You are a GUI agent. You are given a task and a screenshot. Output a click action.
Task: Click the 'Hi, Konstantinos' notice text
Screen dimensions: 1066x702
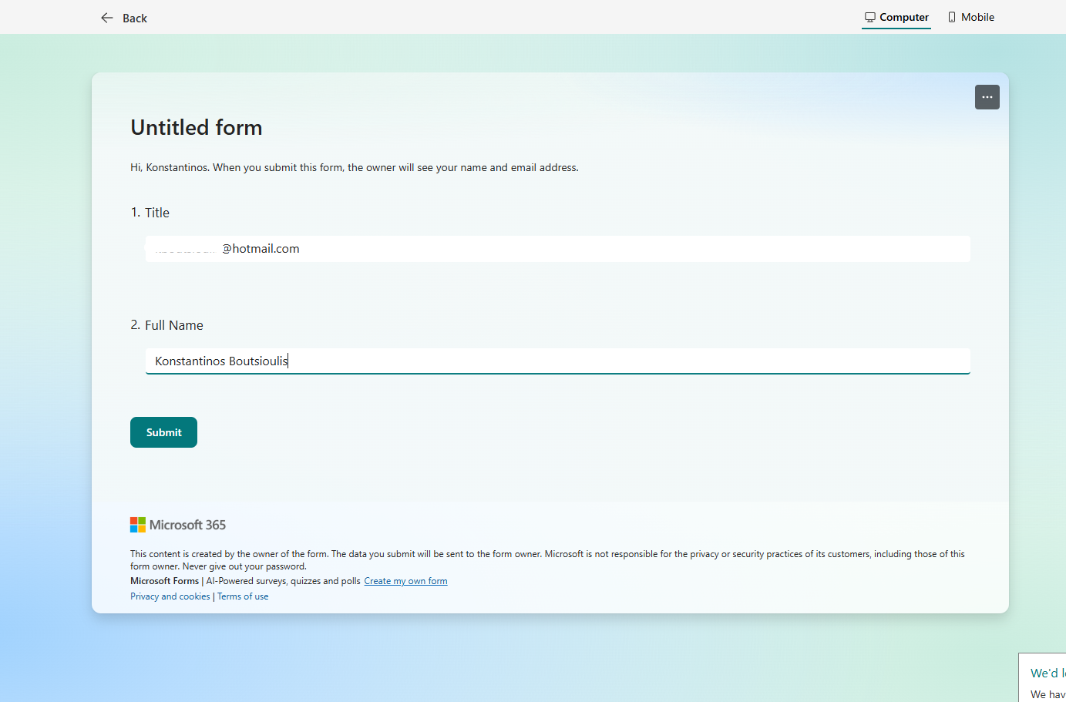click(354, 167)
